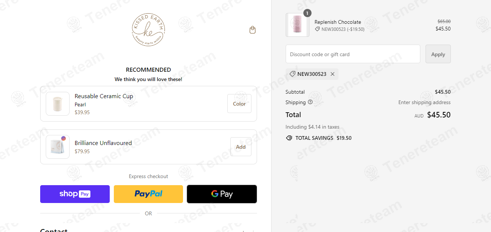Open Reusable Ceramic Cup thumbnail
The height and width of the screenshot is (232, 491).
pyautogui.click(x=58, y=104)
